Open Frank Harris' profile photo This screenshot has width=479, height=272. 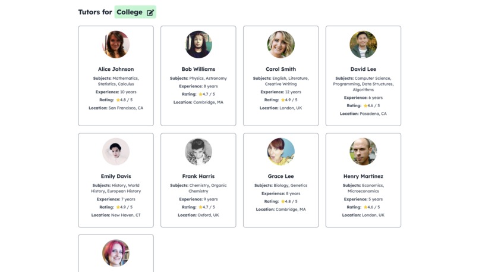[x=198, y=151]
